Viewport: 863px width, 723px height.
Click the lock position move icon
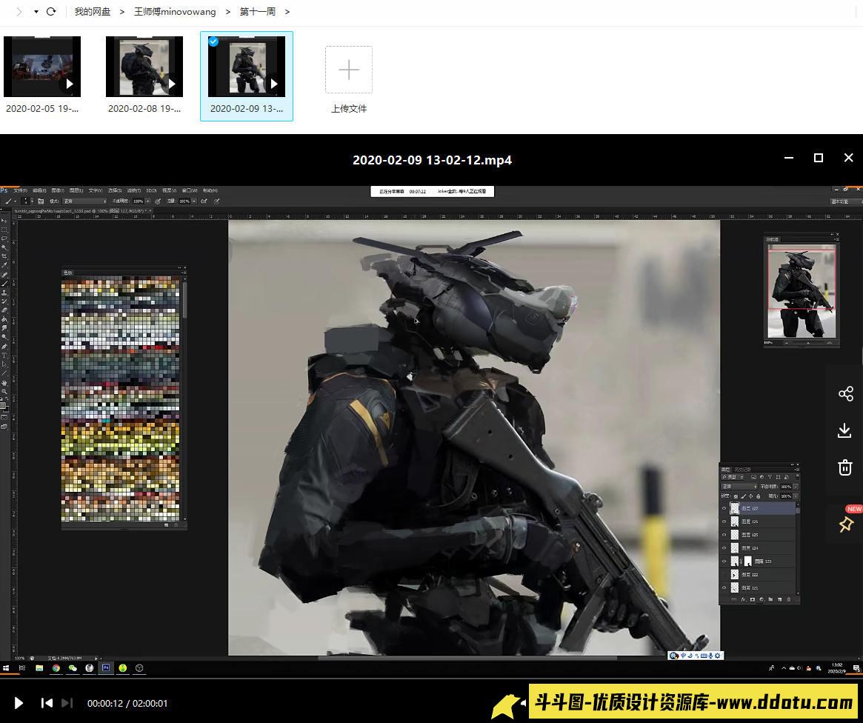[x=750, y=496]
